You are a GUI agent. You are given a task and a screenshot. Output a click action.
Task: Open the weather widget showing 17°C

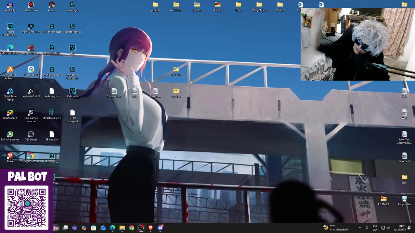tap(336, 228)
